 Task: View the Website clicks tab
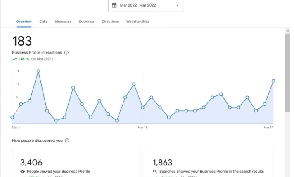pyautogui.click(x=138, y=21)
